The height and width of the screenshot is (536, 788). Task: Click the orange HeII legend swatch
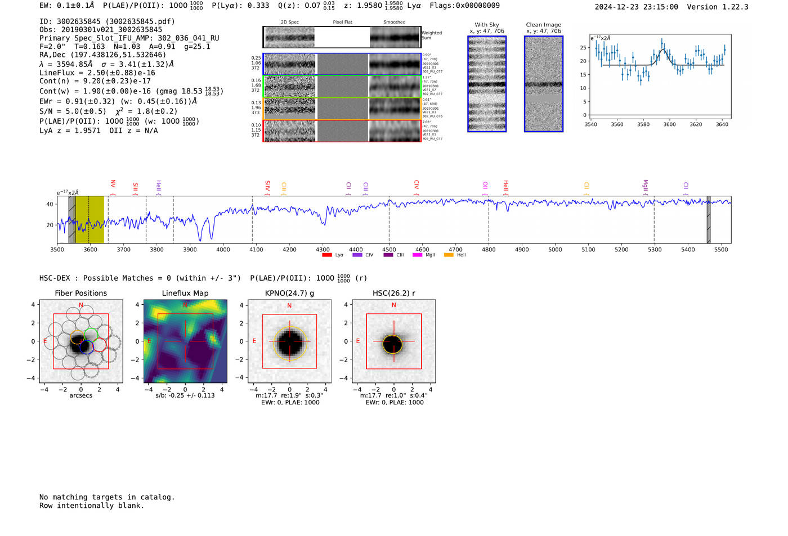click(449, 255)
